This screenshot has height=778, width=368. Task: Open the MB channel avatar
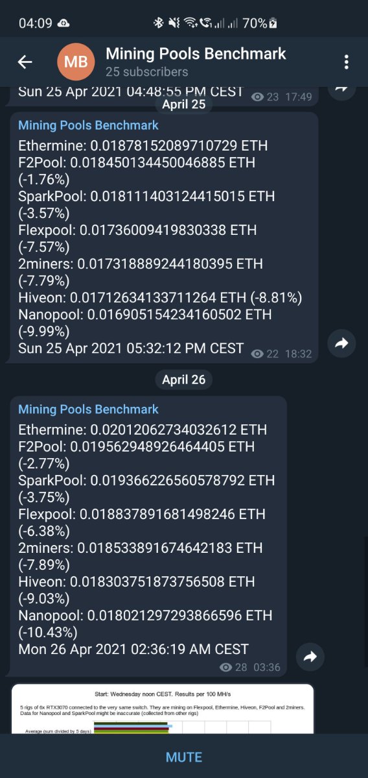76,62
